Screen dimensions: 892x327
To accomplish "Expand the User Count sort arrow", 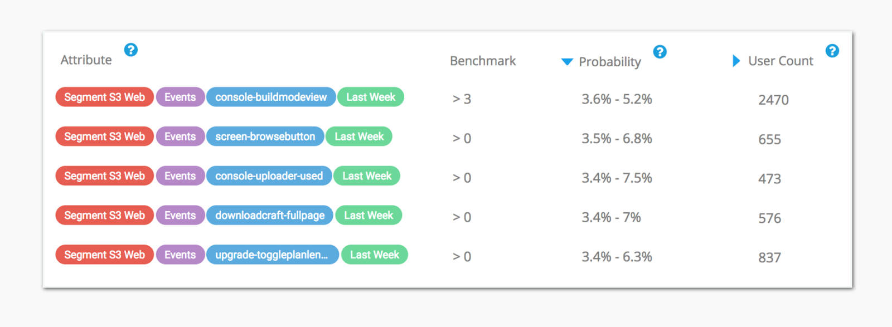I will (x=736, y=61).
